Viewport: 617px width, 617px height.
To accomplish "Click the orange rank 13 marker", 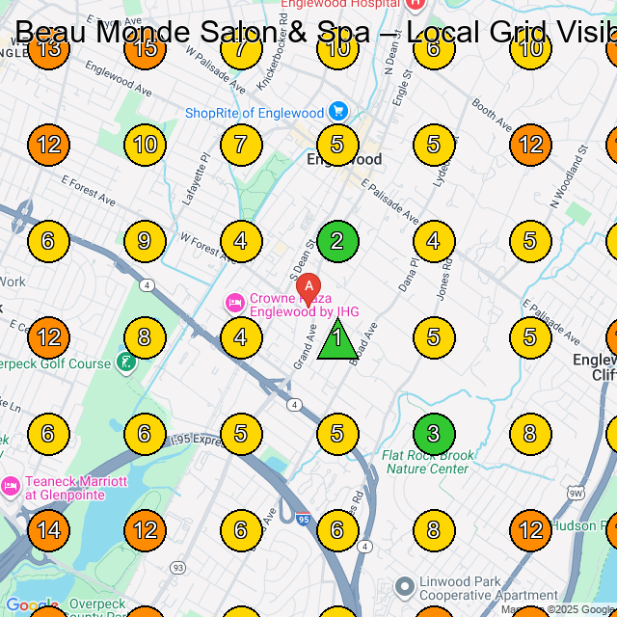I will point(48,48).
